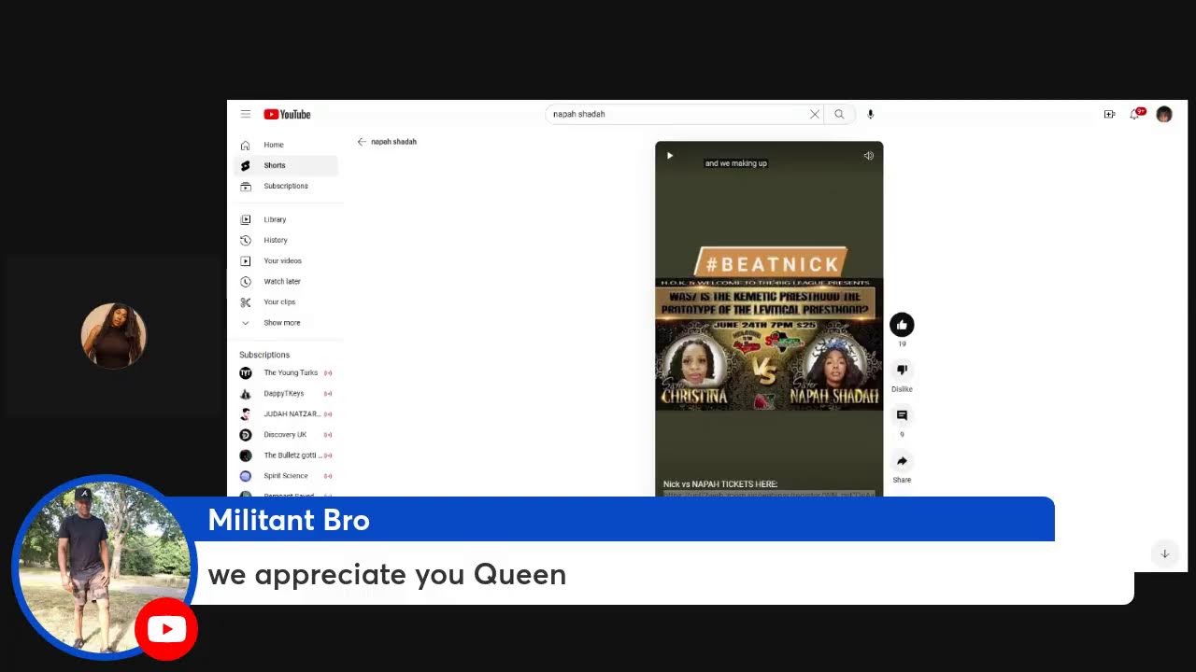The height and width of the screenshot is (672, 1196).
Task: Open History in the sidebar
Action: click(x=286, y=240)
